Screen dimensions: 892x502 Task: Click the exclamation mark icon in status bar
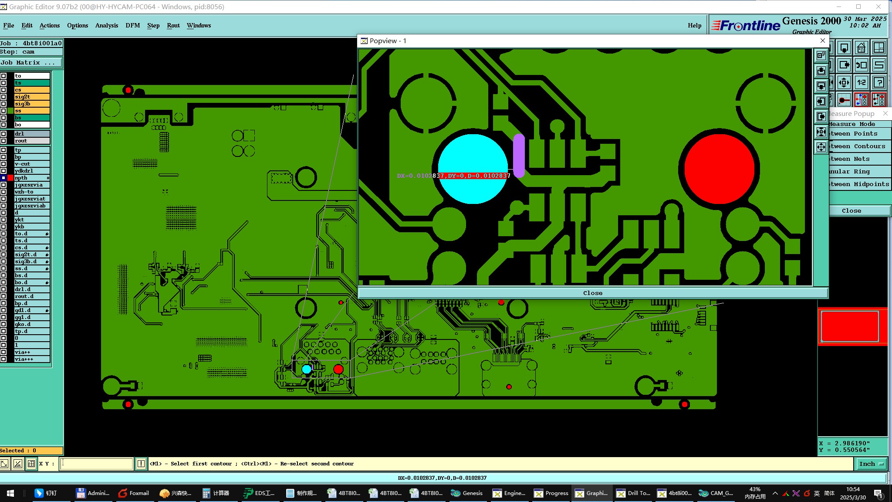(x=141, y=464)
